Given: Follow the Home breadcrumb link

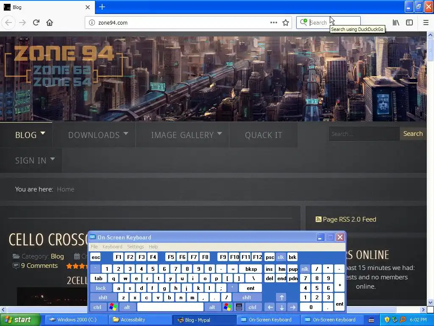Looking at the screenshot, I should 66,189.
